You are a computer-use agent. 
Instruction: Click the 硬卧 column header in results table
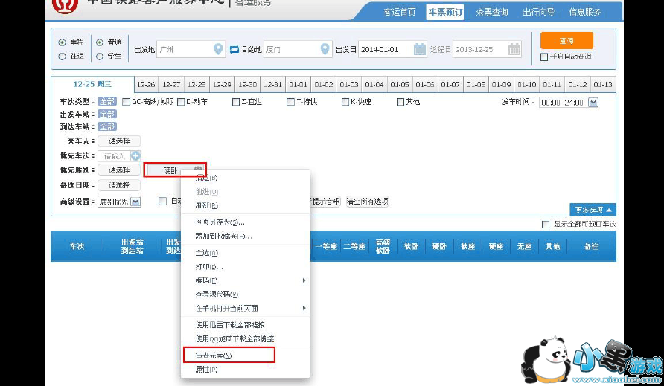tap(439, 246)
